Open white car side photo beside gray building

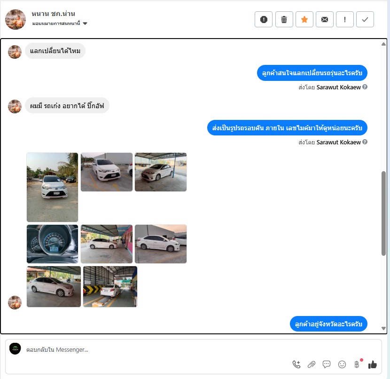pyautogui.click(x=161, y=244)
